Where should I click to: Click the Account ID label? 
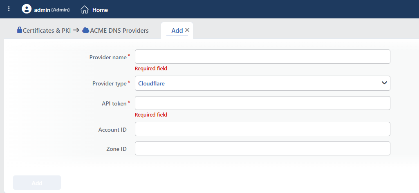point(112,130)
